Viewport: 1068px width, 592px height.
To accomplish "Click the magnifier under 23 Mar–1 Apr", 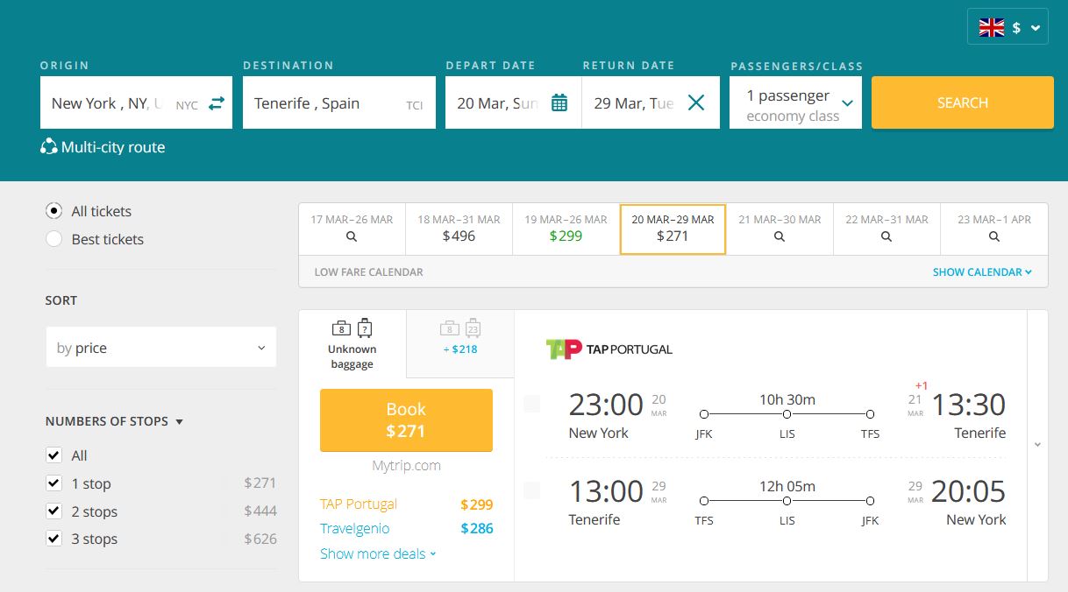I will [x=993, y=236].
